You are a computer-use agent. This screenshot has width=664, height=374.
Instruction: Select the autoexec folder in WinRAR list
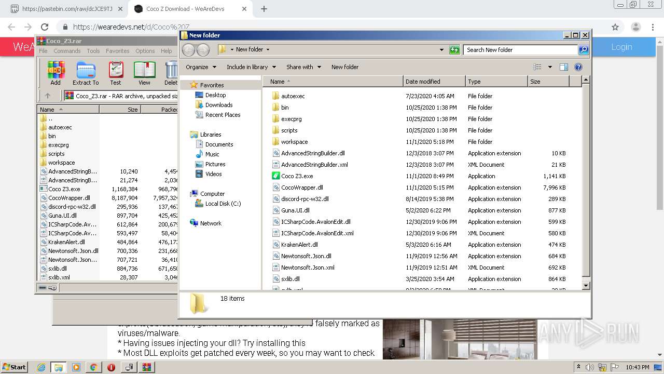[60, 127]
